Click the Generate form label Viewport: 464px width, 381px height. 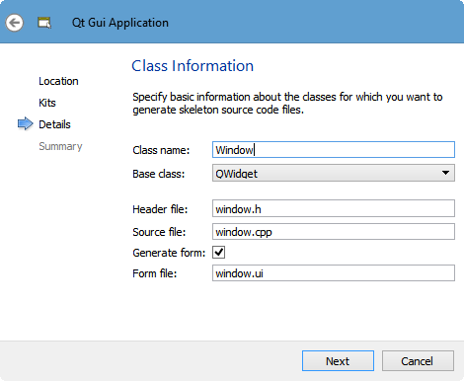point(169,253)
